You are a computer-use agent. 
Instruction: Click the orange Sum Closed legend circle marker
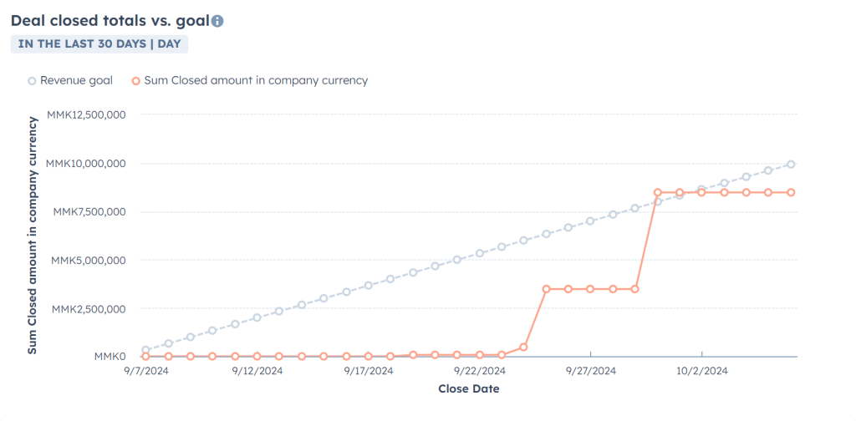tap(135, 81)
